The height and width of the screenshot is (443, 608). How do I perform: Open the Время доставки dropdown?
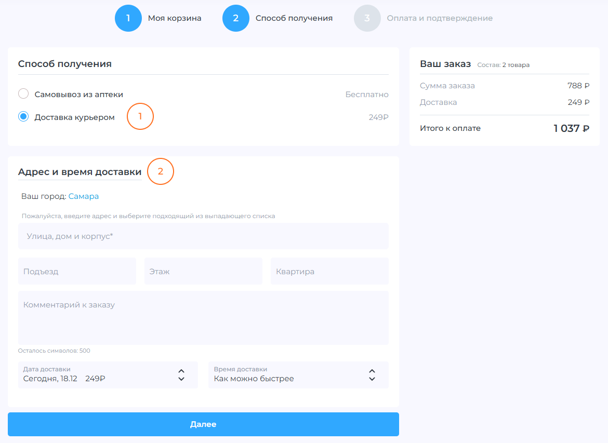[x=291, y=374]
